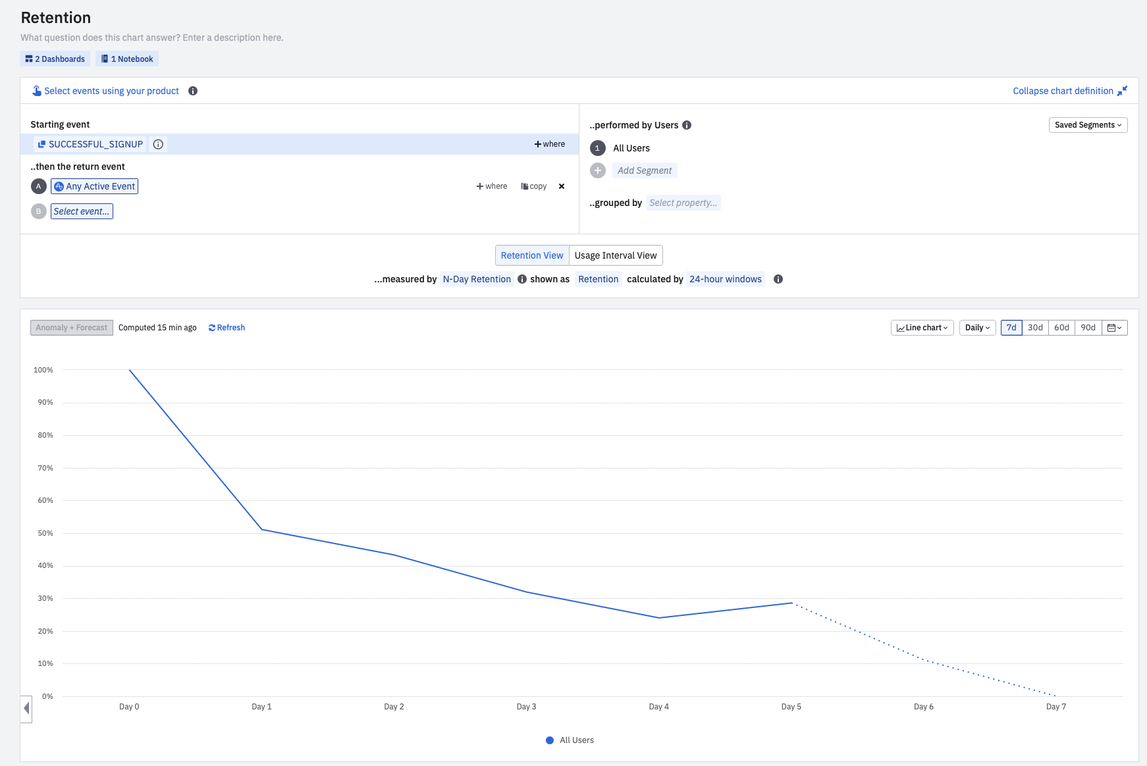
Task: Open the Line chart type dropdown
Action: click(922, 328)
